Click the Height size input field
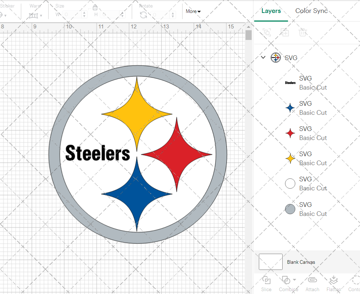 [110, 14]
